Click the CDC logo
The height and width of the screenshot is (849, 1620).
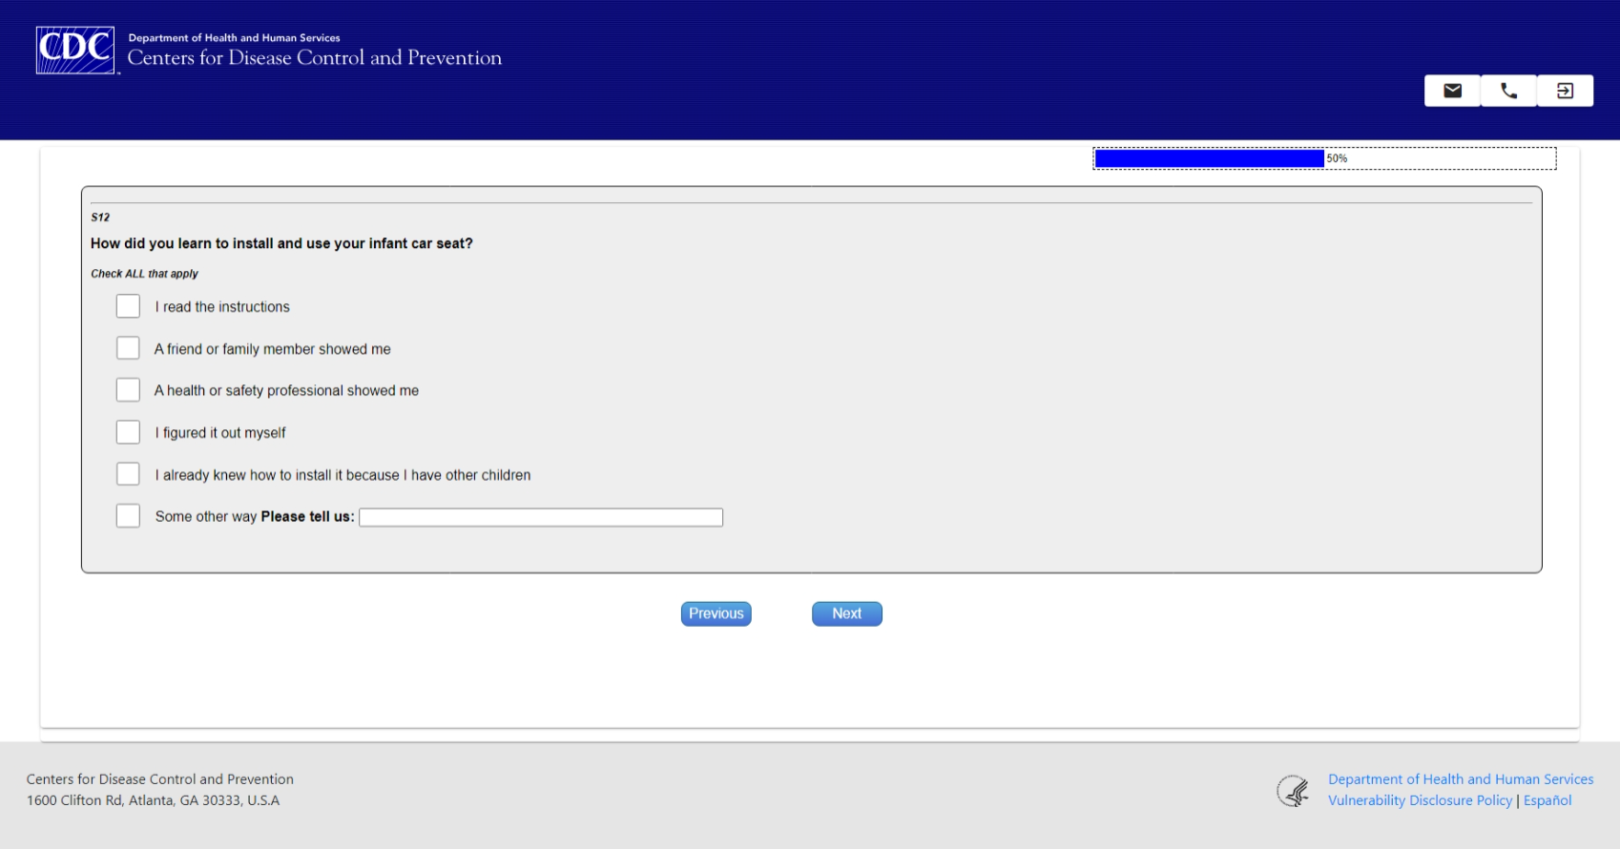(75, 51)
